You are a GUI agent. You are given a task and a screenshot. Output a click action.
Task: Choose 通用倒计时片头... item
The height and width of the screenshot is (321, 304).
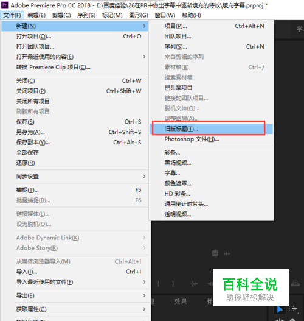[x=212, y=204]
